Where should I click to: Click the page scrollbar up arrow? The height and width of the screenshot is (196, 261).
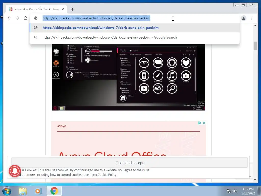tap(255, 25)
